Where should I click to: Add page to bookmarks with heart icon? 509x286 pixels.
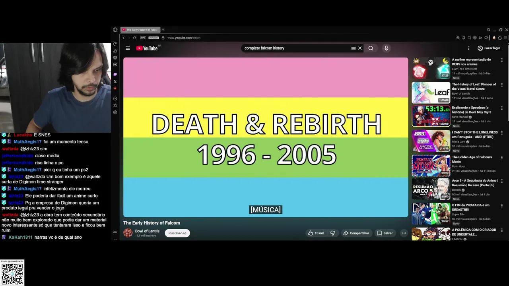tap(486, 38)
